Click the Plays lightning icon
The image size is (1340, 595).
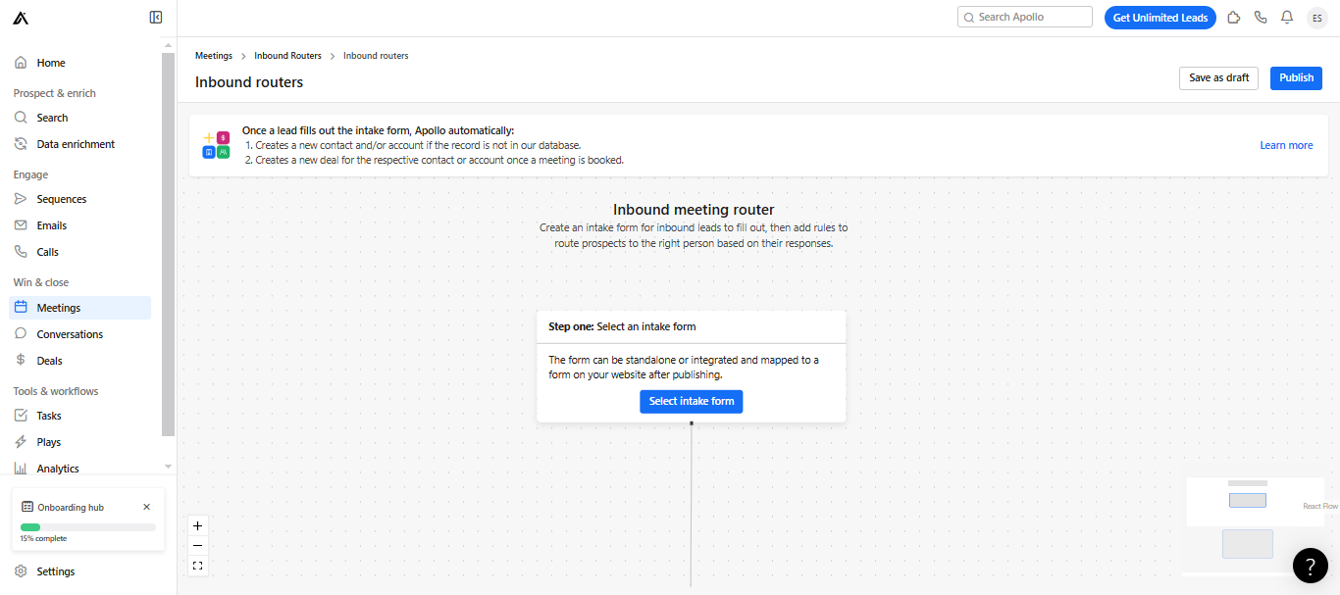coord(21,442)
